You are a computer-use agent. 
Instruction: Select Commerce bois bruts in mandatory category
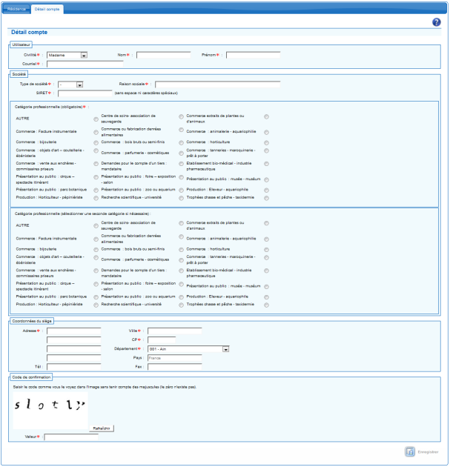click(181, 142)
